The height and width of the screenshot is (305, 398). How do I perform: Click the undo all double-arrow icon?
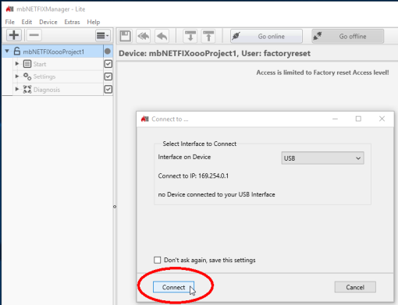point(144,36)
